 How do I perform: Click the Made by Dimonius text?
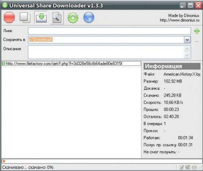tap(184, 15)
